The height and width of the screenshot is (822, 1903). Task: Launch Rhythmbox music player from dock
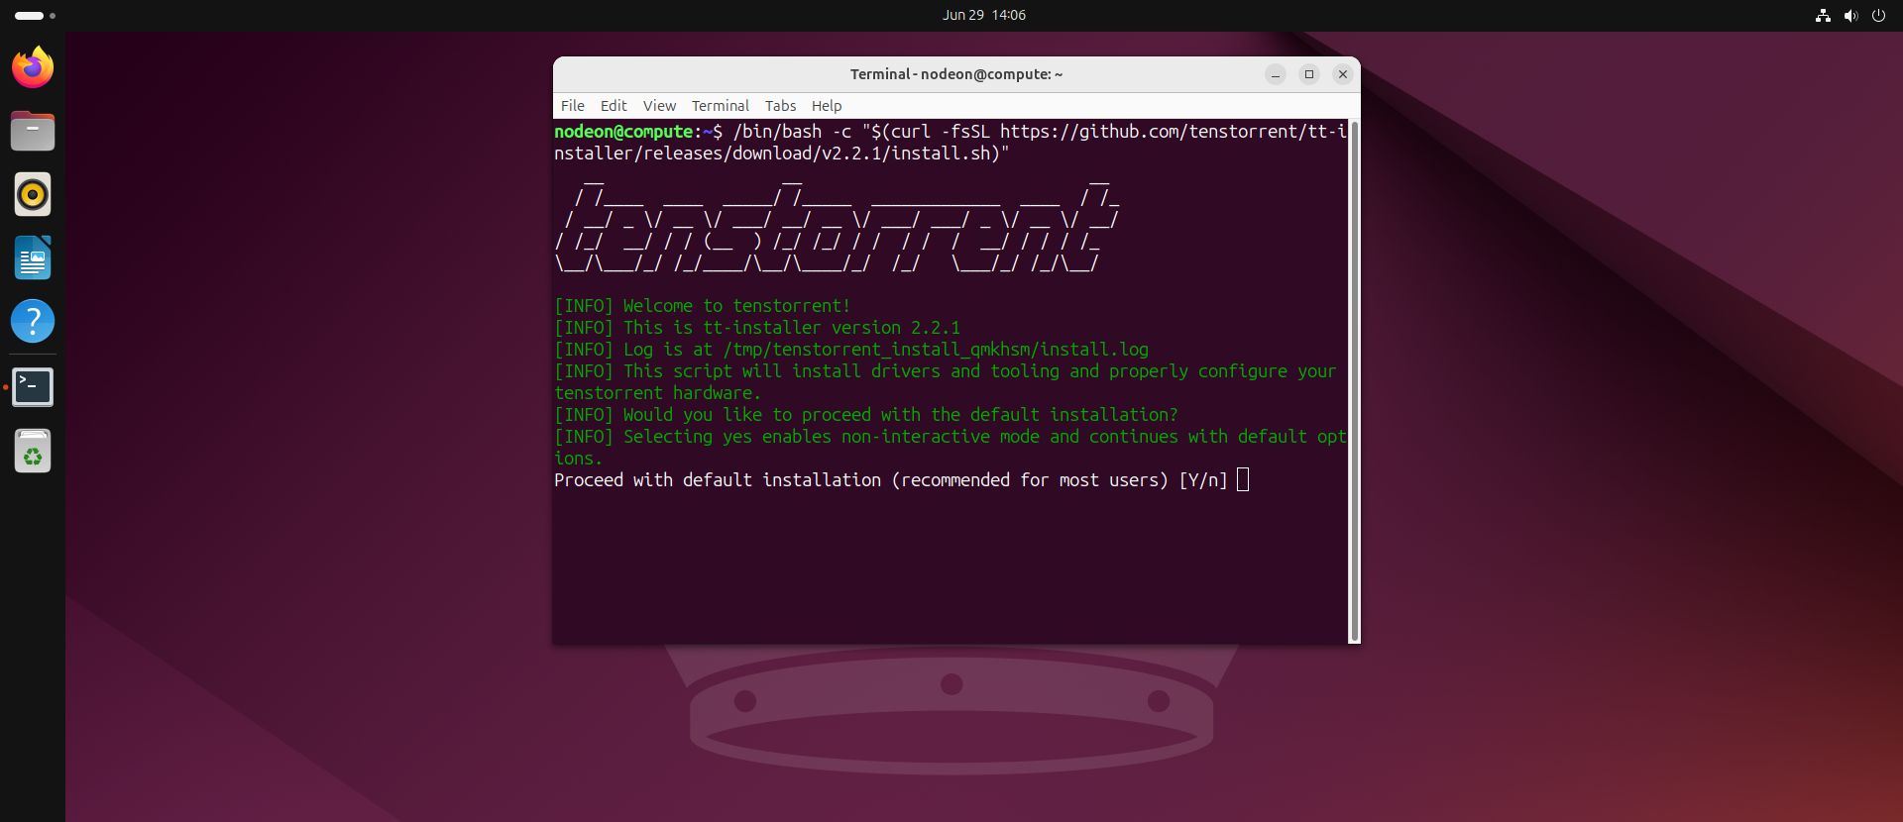[x=33, y=194]
